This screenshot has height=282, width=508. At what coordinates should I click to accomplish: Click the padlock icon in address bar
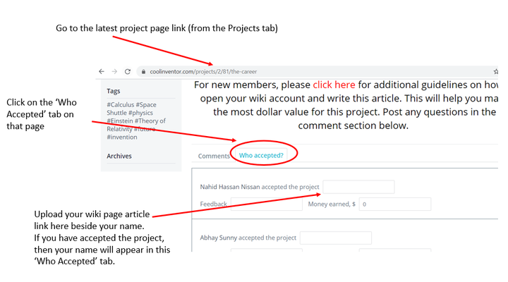pos(143,71)
